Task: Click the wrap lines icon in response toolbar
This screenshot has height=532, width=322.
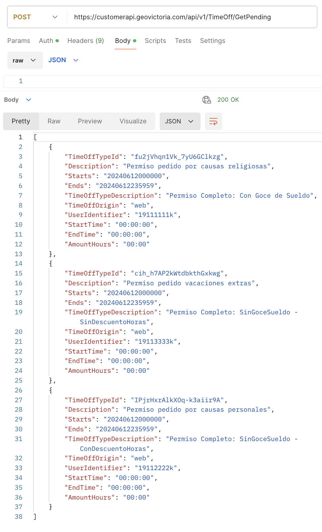Action: 213,121
